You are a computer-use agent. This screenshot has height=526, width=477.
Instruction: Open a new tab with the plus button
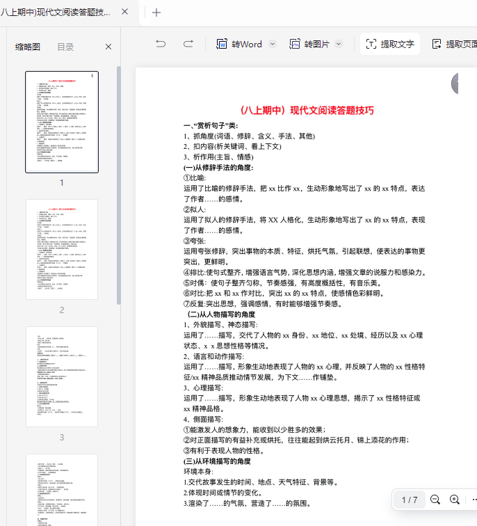156,13
